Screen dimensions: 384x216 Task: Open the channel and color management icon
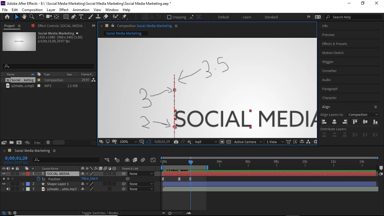(189, 142)
